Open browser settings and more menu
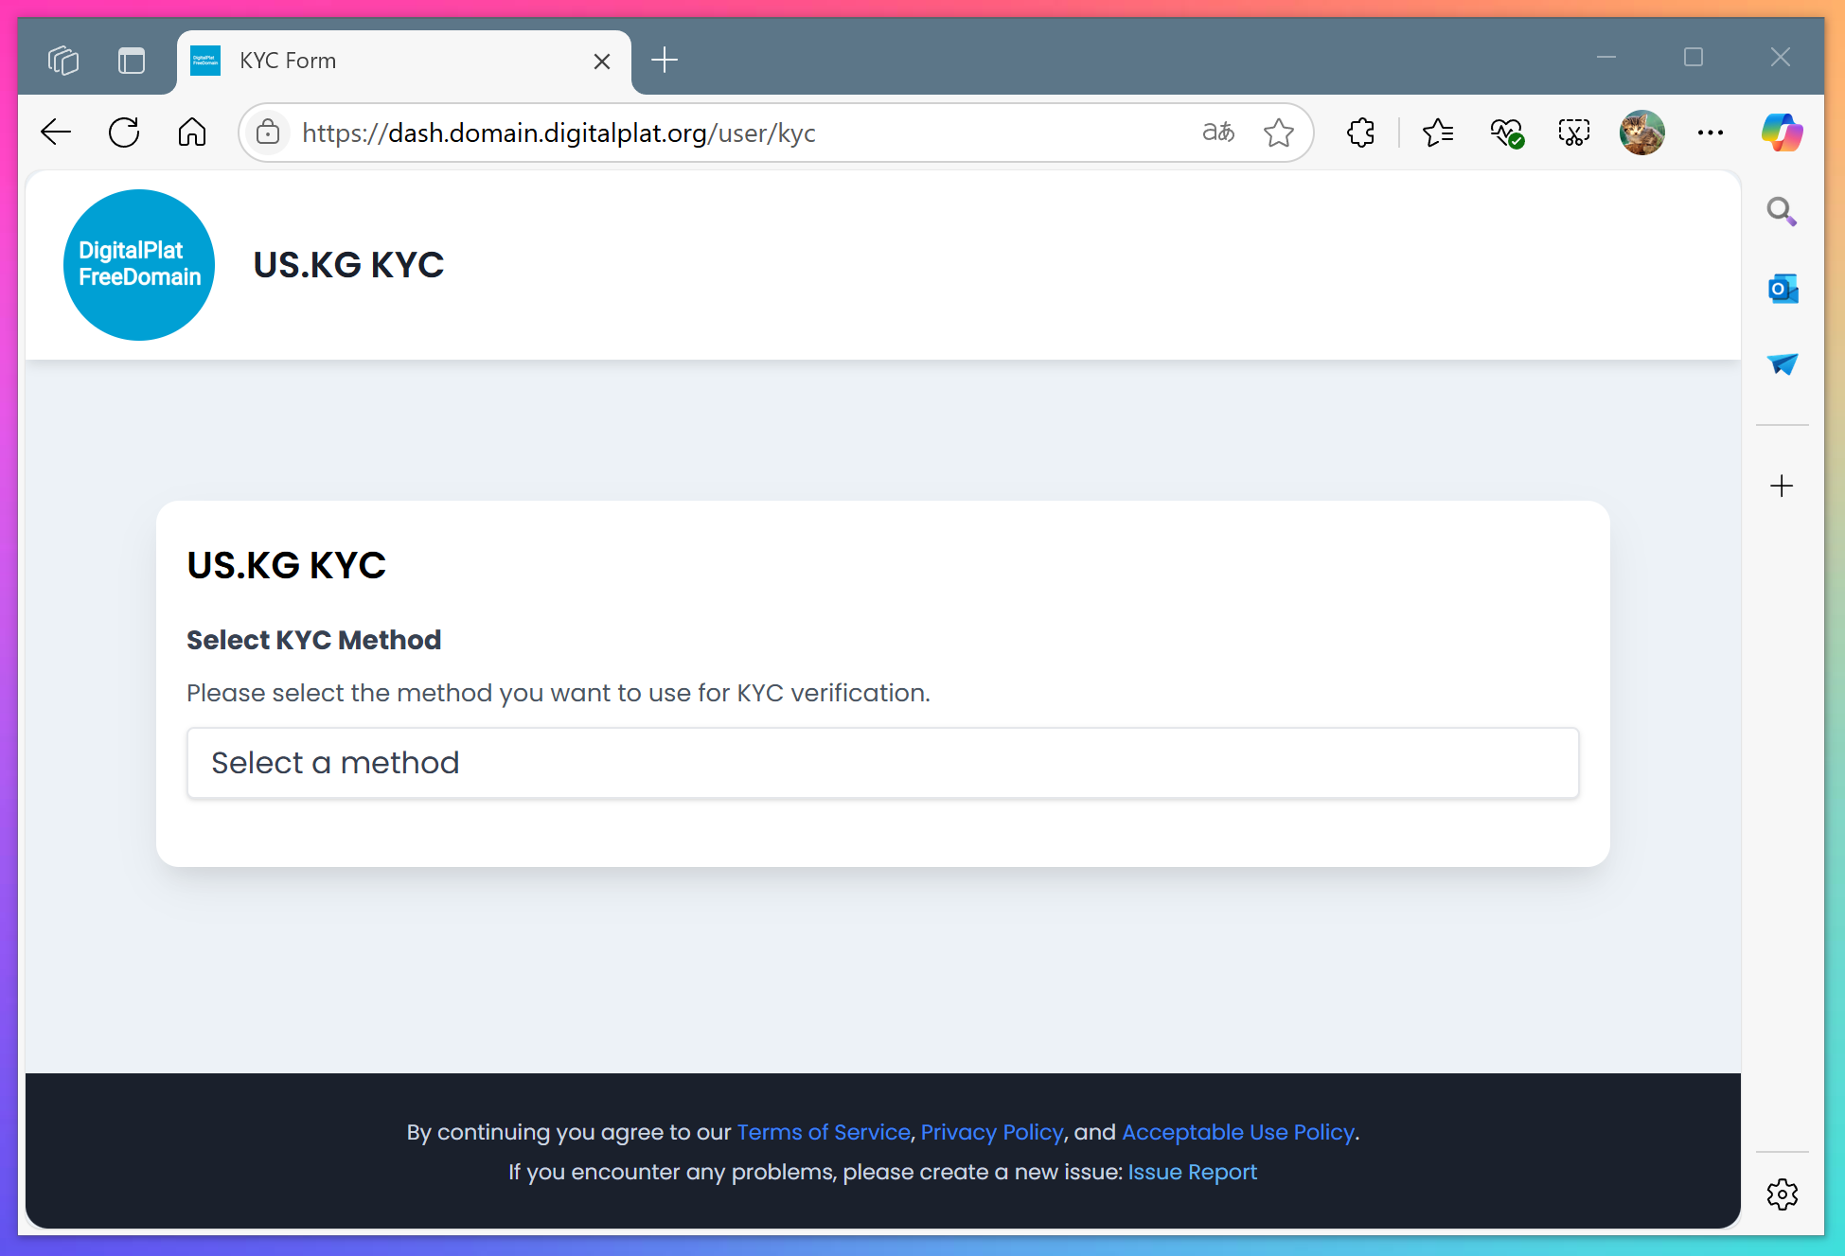 tap(1710, 133)
